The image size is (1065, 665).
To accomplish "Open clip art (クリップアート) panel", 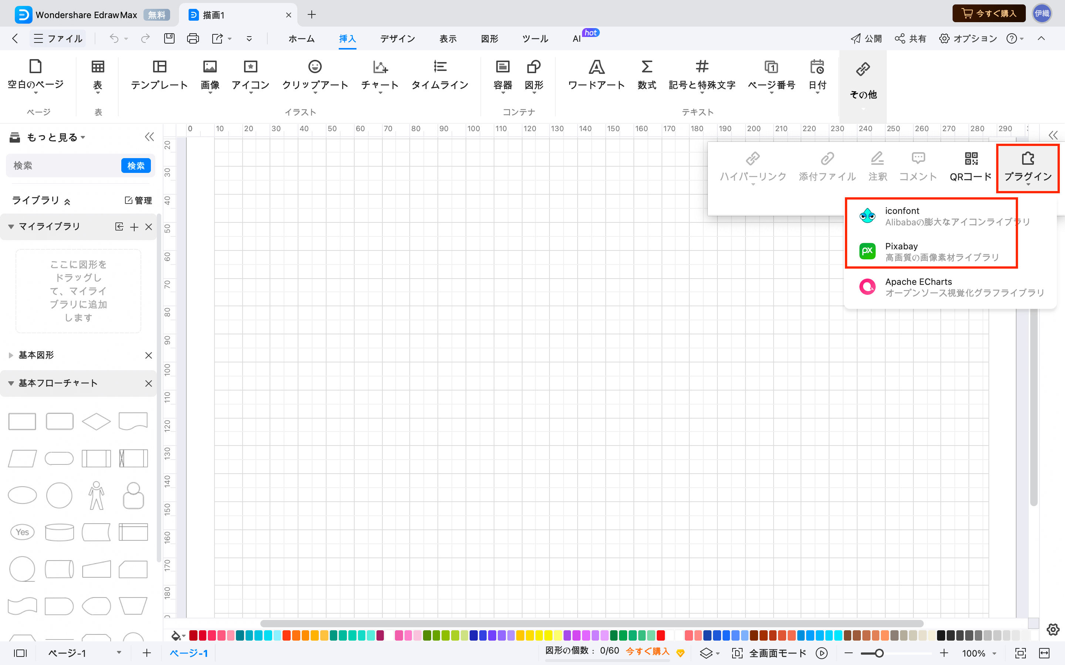I will pos(315,76).
